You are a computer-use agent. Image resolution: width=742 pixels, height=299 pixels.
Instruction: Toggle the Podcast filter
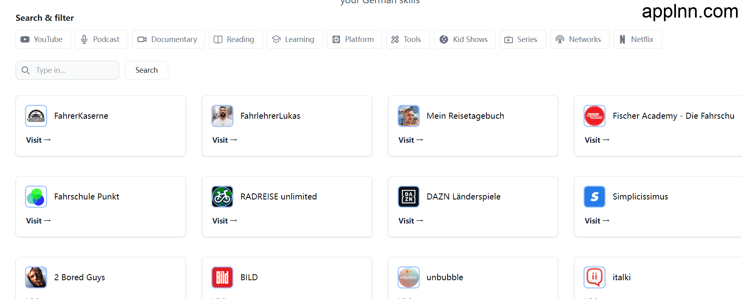pos(101,40)
